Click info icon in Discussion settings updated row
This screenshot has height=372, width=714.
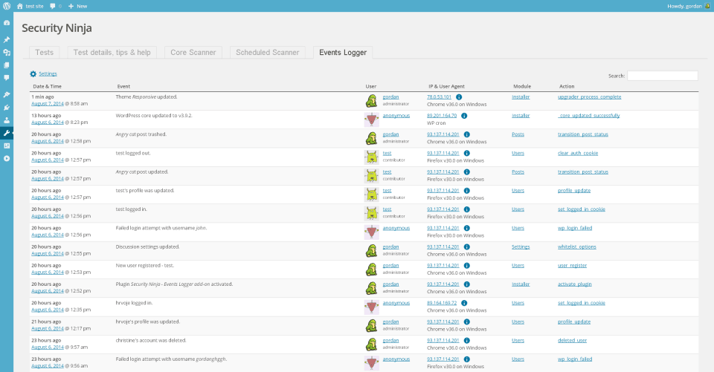tap(467, 247)
